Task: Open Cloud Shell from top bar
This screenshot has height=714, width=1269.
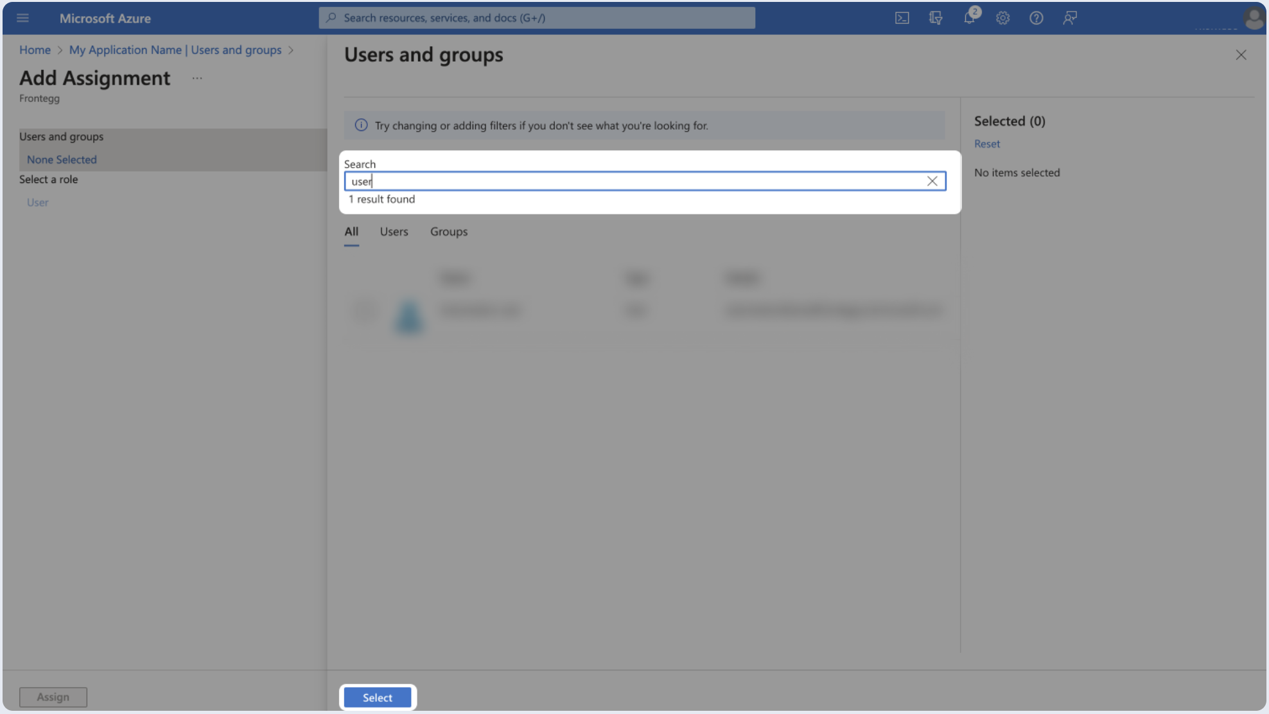Action: click(902, 18)
